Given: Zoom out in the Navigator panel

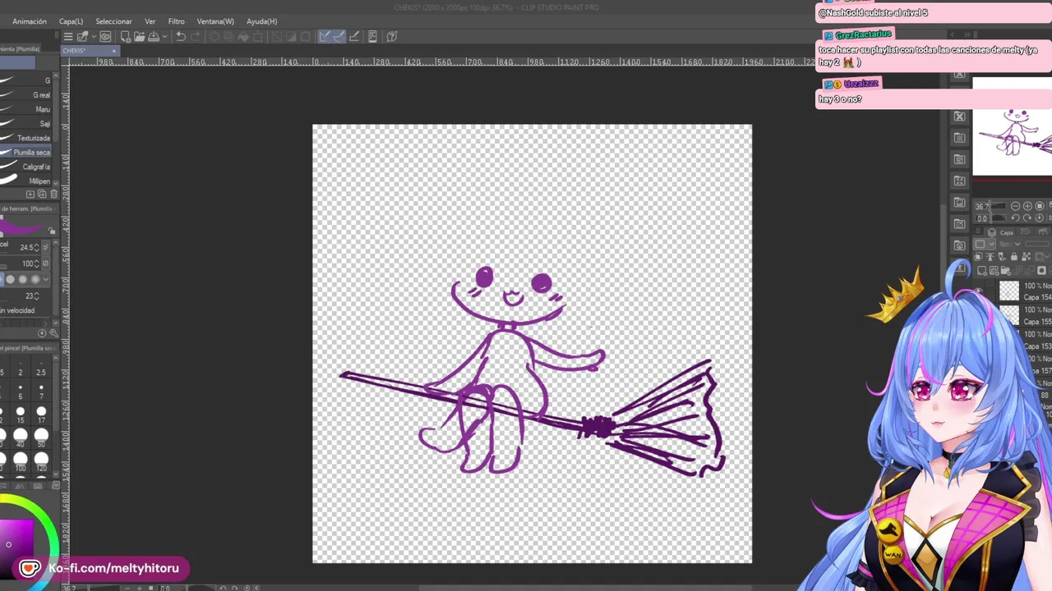Looking at the screenshot, I should click(1015, 206).
